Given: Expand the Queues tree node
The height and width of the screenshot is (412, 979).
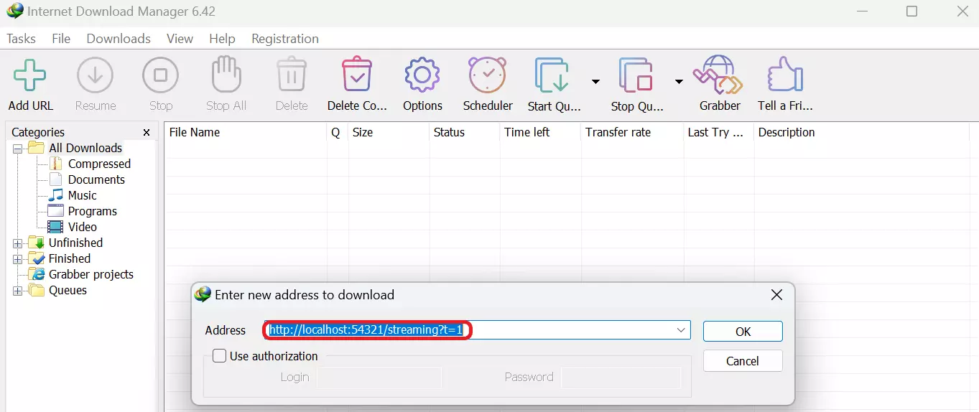Looking at the screenshot, I should (x=18, y=291).
